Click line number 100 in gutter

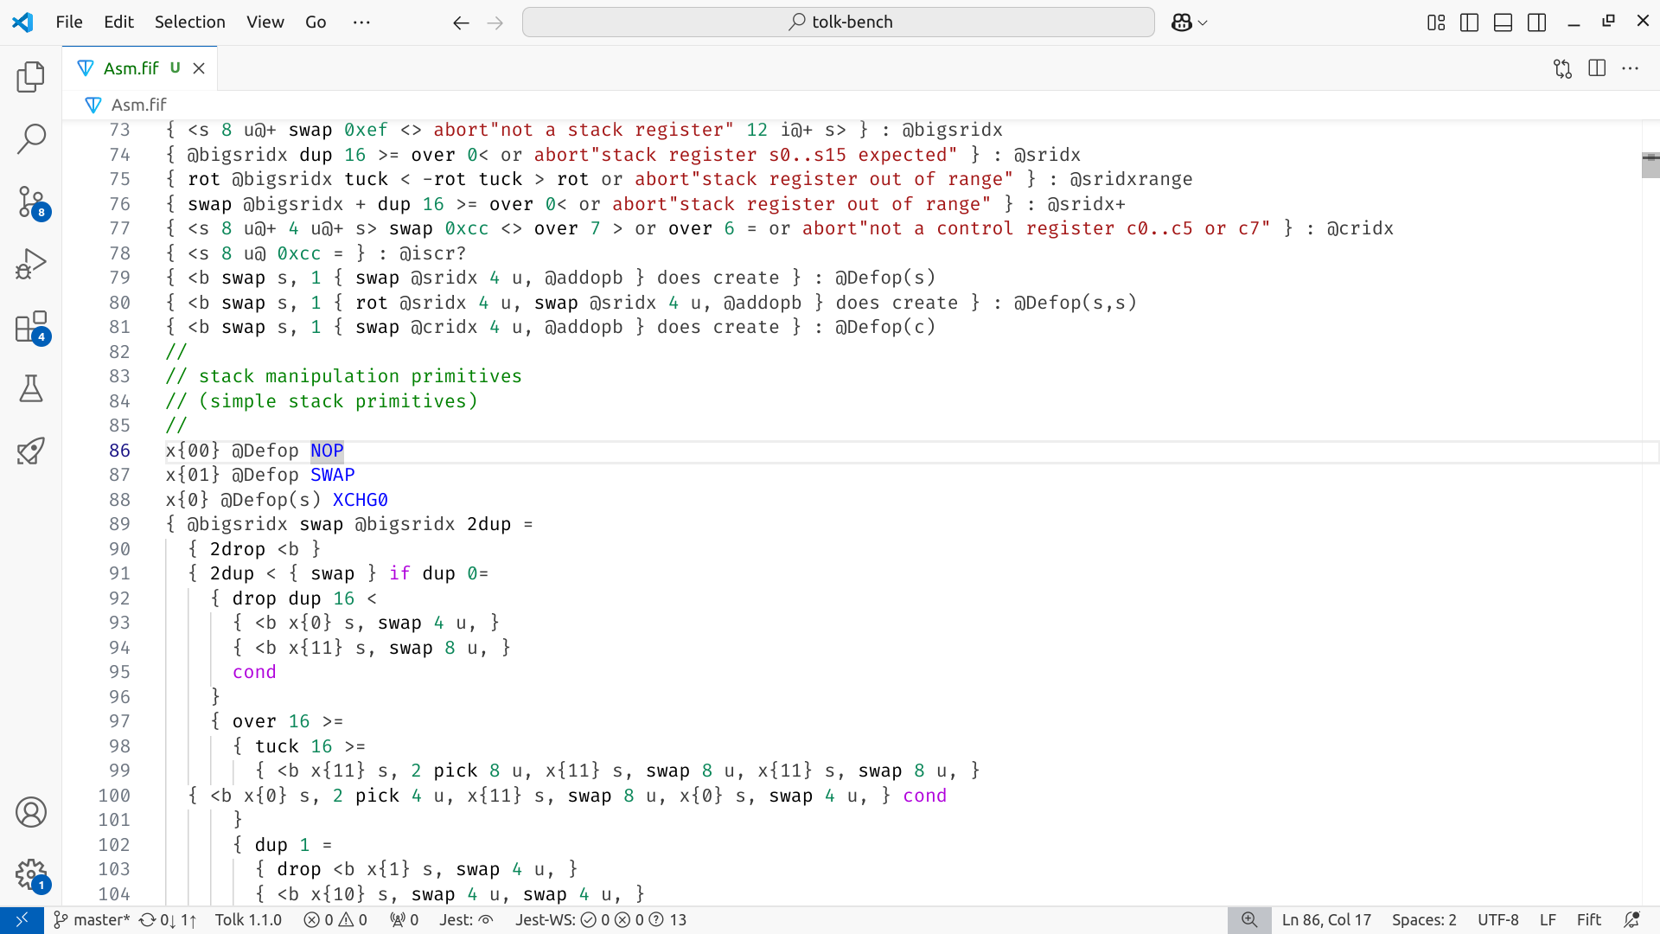click(114, 796)
